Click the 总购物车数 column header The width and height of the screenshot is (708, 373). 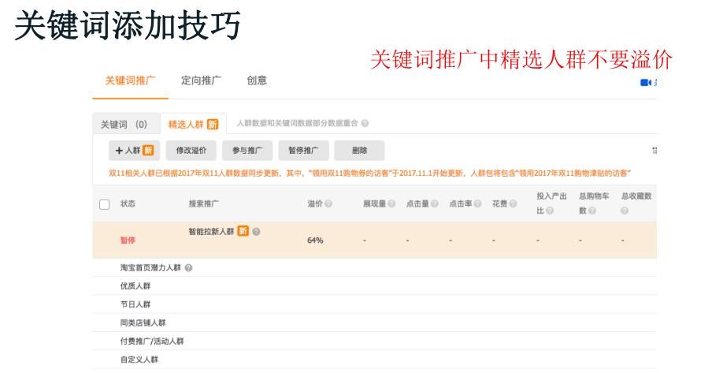pos(594,203)
